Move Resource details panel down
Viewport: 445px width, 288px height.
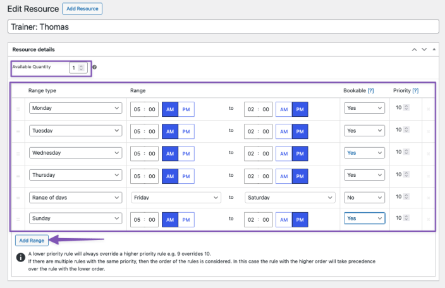click(x=424, y=50)
